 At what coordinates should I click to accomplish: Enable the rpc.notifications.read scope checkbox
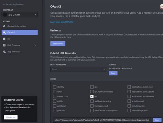point(92,92)
